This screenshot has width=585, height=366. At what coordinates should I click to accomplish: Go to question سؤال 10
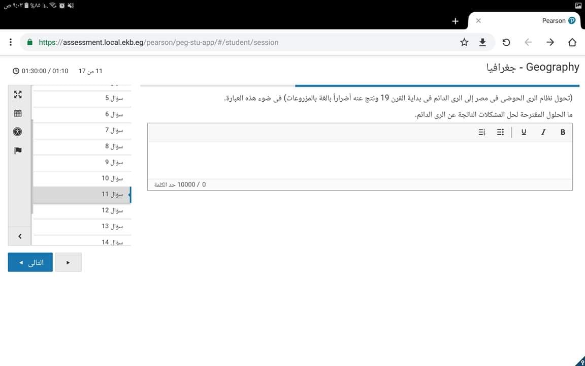[x=82, y=179]
